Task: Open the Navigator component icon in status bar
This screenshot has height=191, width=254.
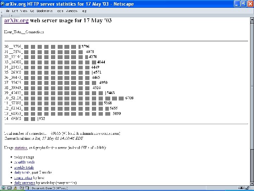Action: point(3,188)
